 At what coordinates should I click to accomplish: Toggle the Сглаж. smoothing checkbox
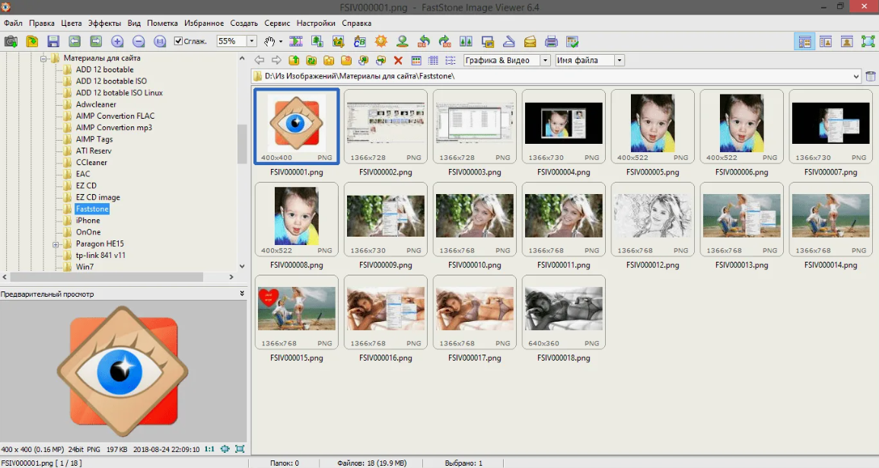coord(178,41)
